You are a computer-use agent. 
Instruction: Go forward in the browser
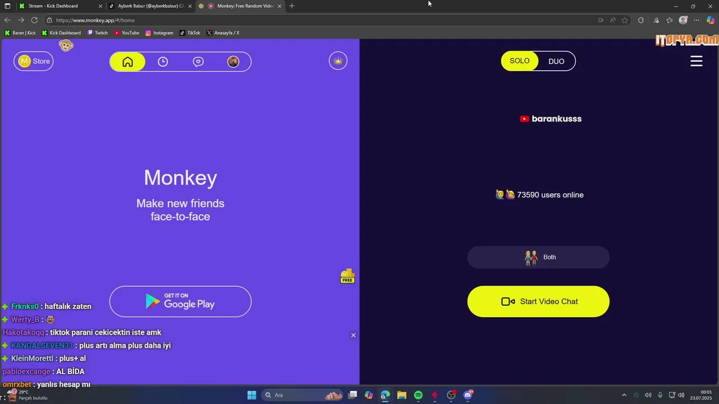[x=21, y=20]
